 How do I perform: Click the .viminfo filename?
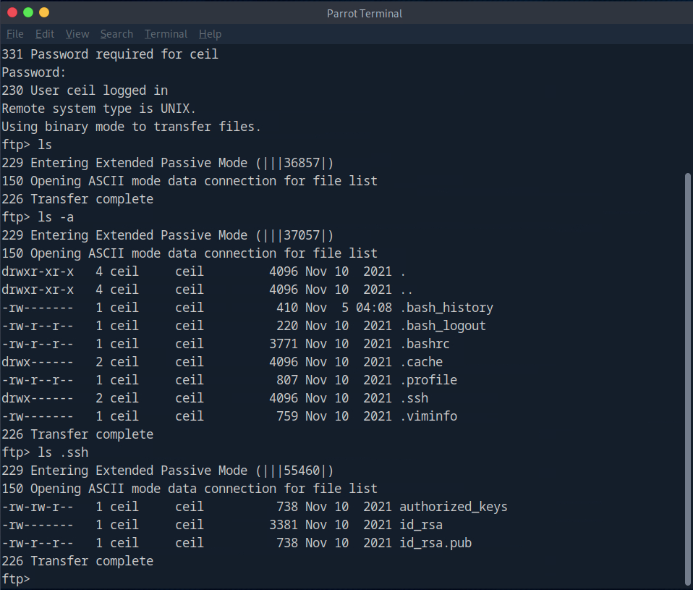click(428, 416)
